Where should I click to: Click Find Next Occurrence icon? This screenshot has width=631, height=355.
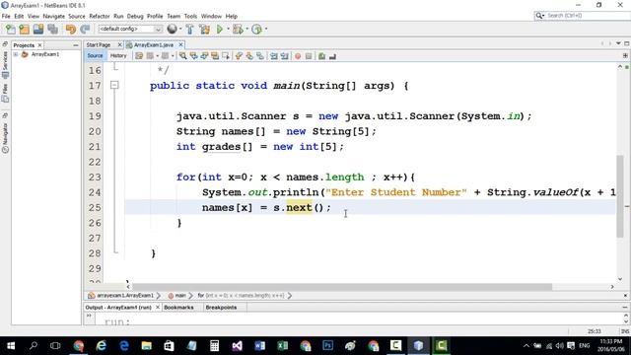coord(204,56)
